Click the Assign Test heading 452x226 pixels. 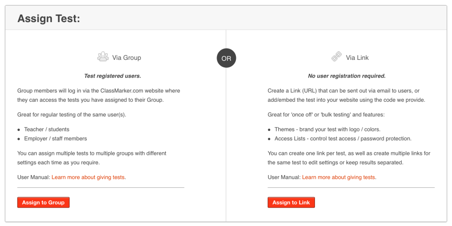(x=48, y=19)
